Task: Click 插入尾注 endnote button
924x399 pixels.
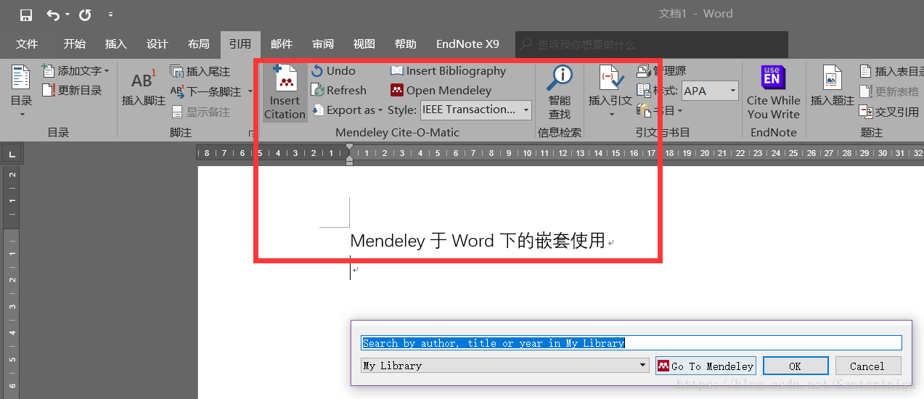Action: pyautogui.click(x=200, y=71)
